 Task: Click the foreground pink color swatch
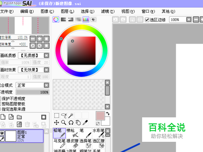pyautogui.click(x=100, y=116)
